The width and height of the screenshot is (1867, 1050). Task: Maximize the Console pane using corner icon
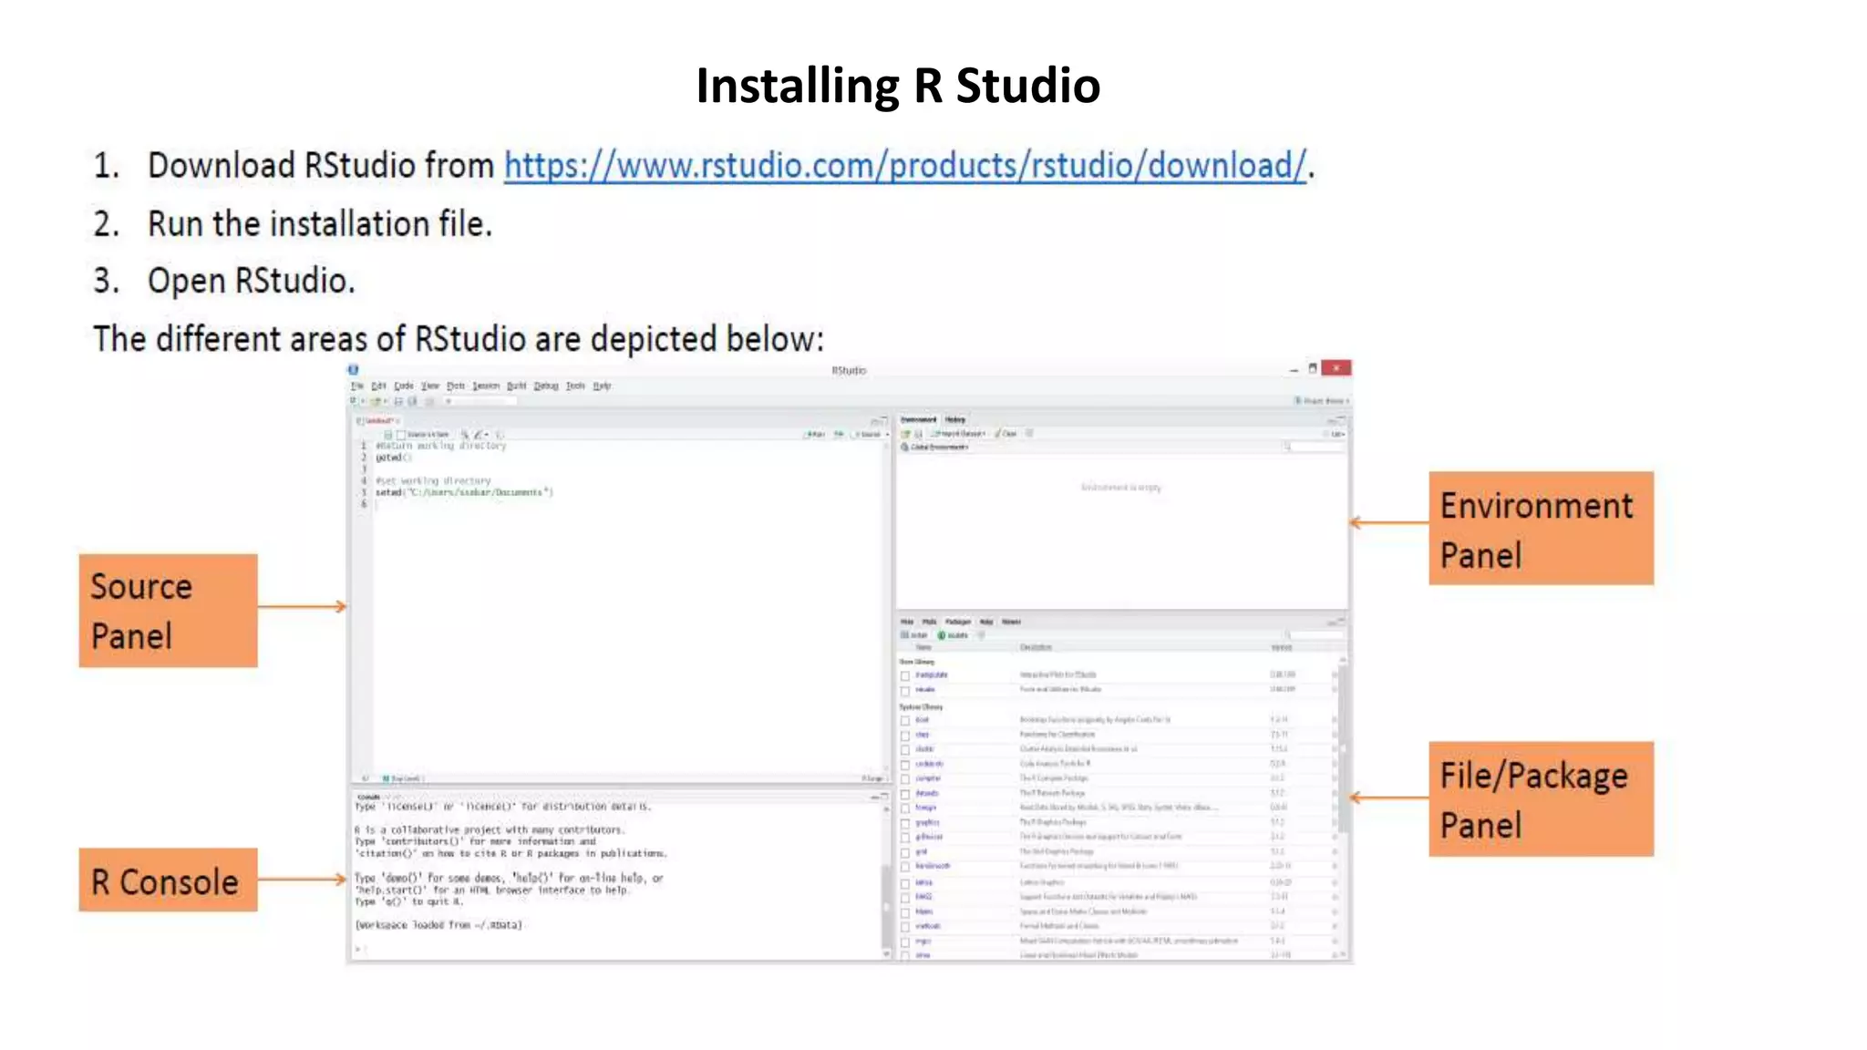pos(883,797)
